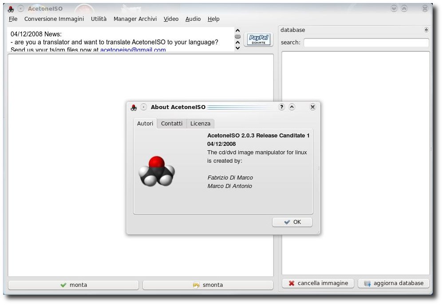Click the database panel float/detach icon
443x305 pixels.
click(x=426, y=30)
